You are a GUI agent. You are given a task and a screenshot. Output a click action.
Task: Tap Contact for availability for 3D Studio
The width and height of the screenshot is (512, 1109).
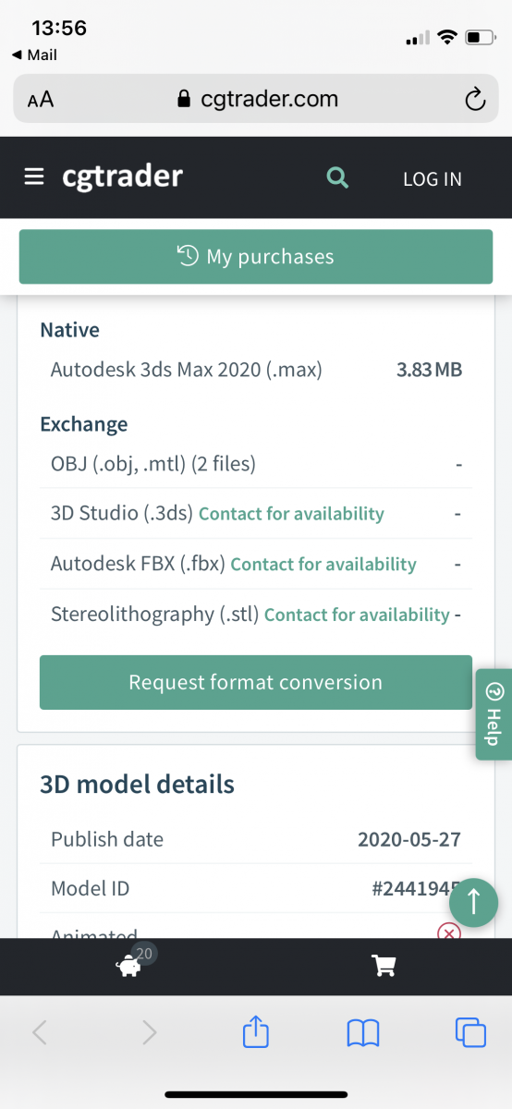tap(291, 514)
